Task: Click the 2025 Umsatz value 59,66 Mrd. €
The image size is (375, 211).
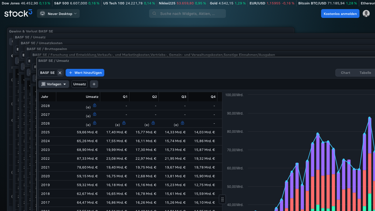Action: [87, 132]
